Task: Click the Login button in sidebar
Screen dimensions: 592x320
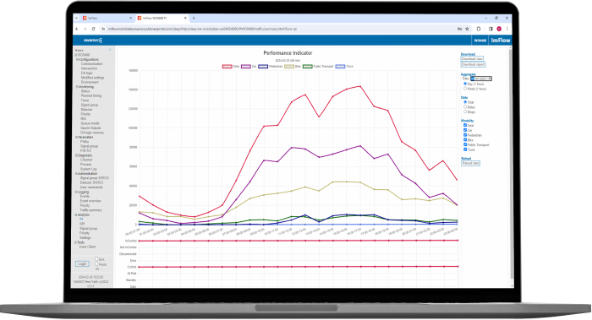Action: (x=82, y=263)
